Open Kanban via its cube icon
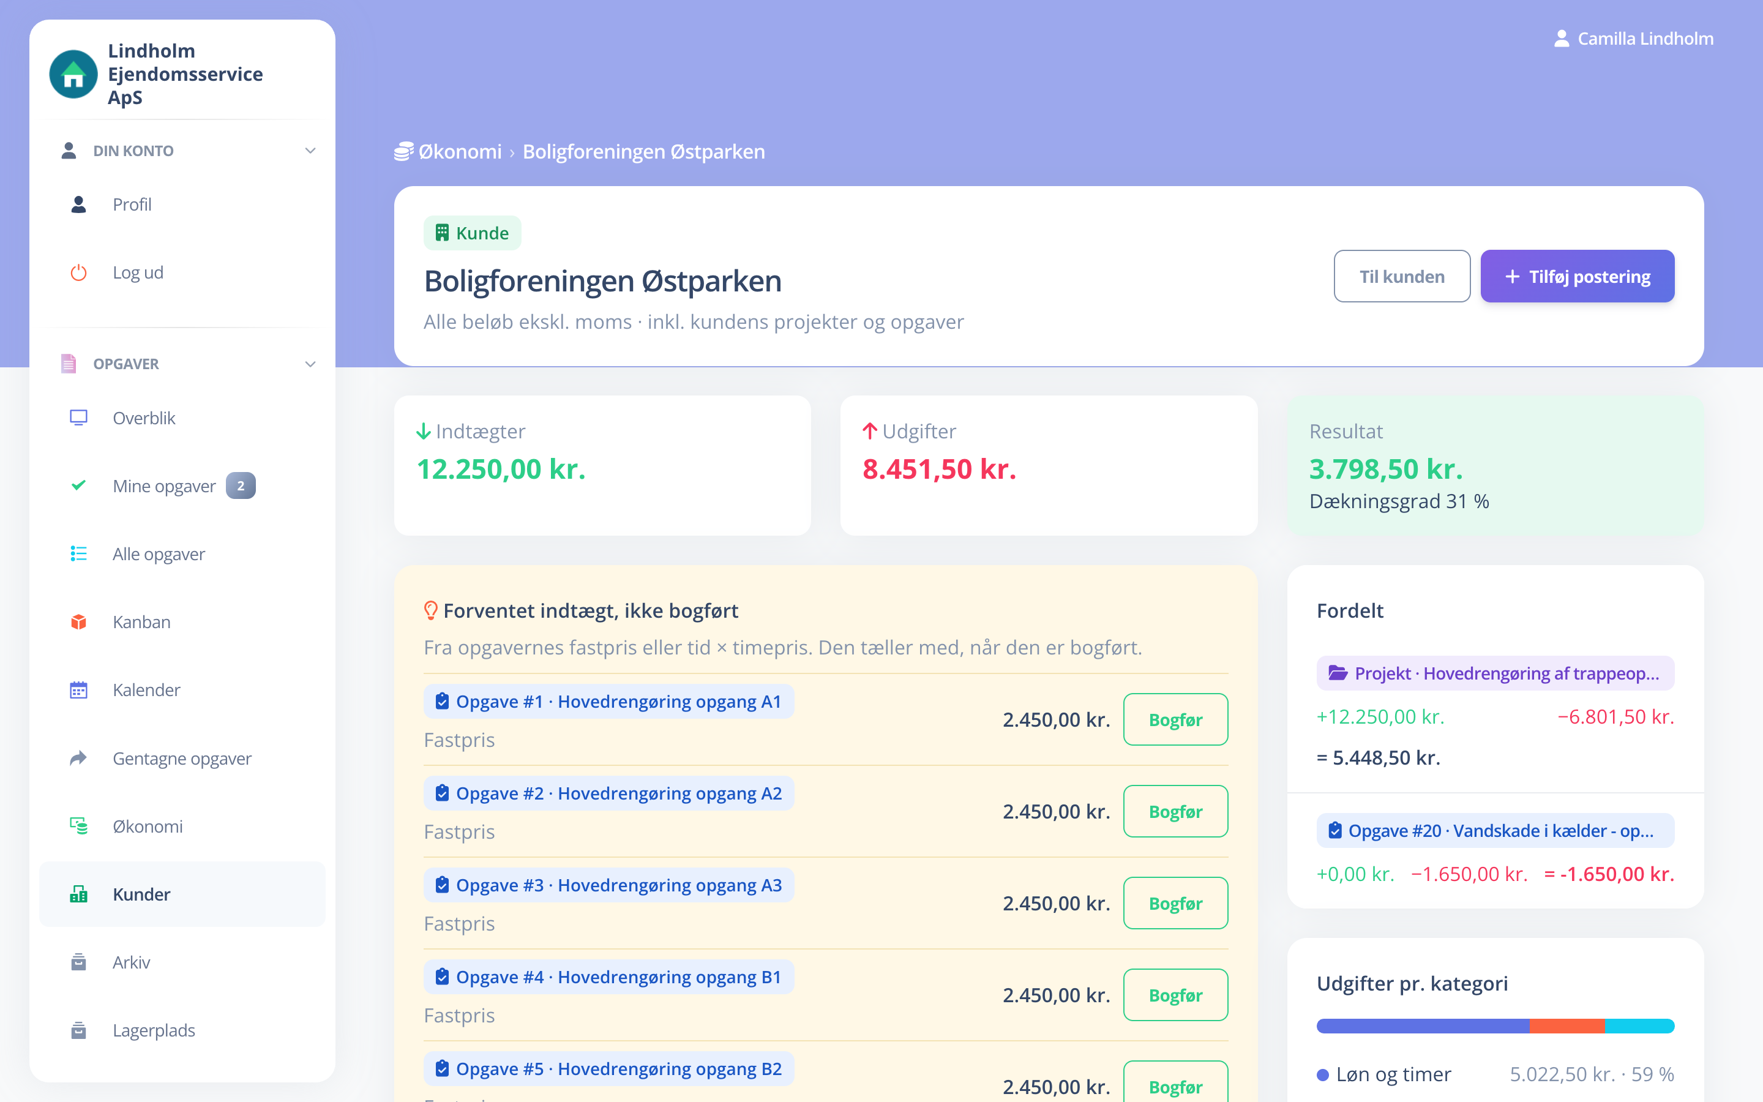The width and height of the screenshot is (1763, 1102). 79,621
